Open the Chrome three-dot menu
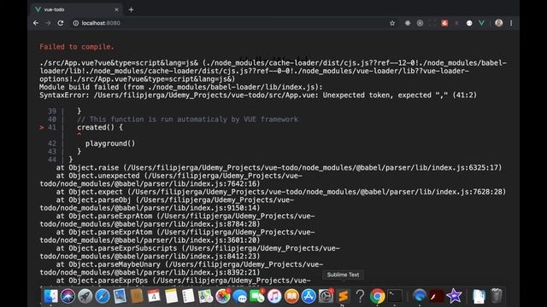 (x=511, y=23)
